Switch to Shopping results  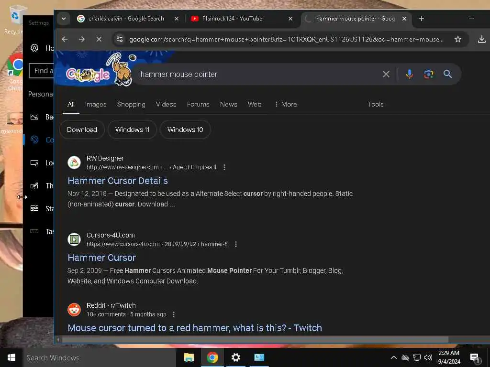(131, 104)
